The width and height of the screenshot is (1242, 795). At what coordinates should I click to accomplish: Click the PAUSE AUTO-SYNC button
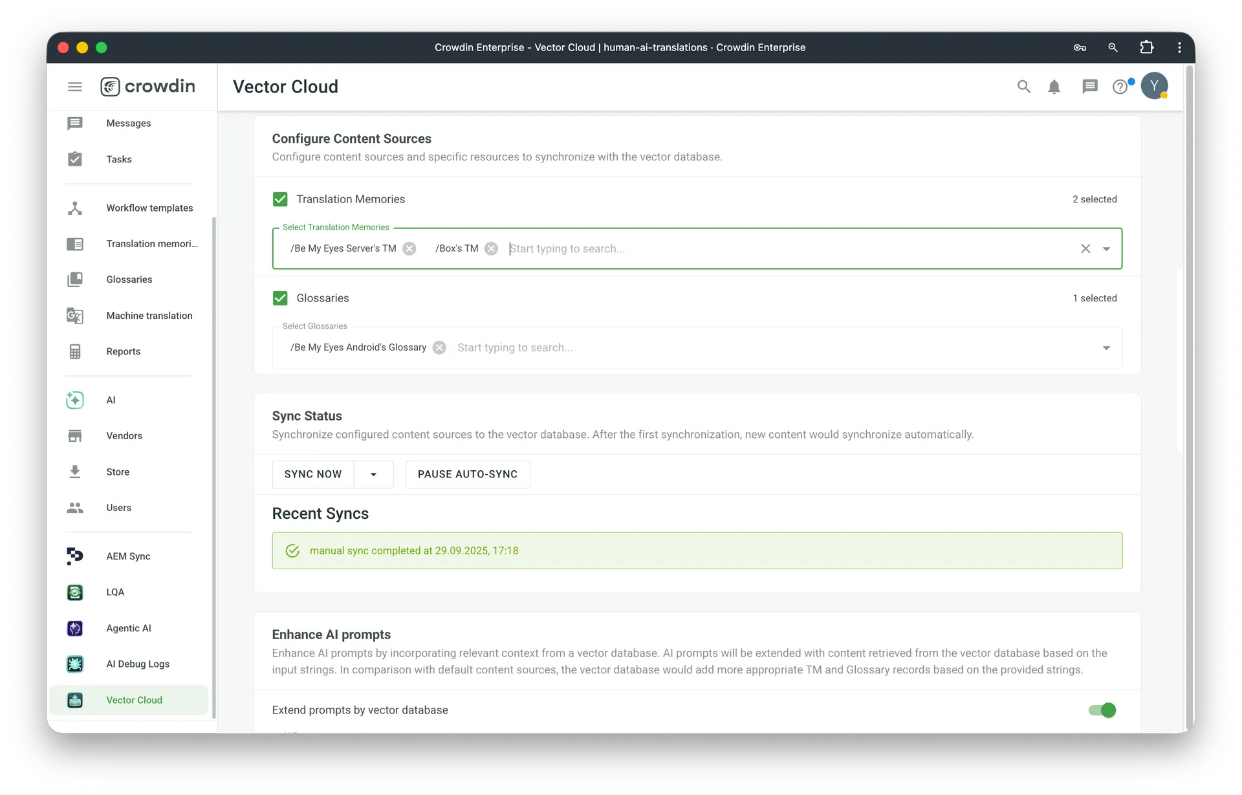467,474
